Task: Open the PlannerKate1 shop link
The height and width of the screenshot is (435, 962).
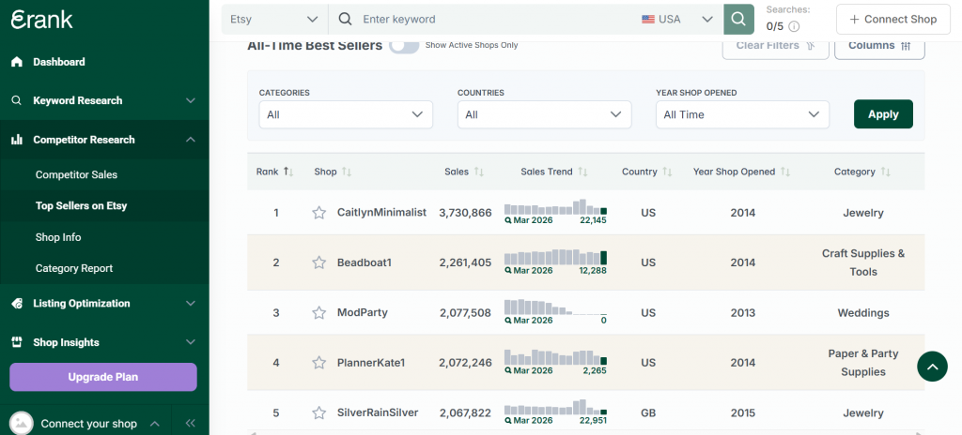Action: pos(371,363)
